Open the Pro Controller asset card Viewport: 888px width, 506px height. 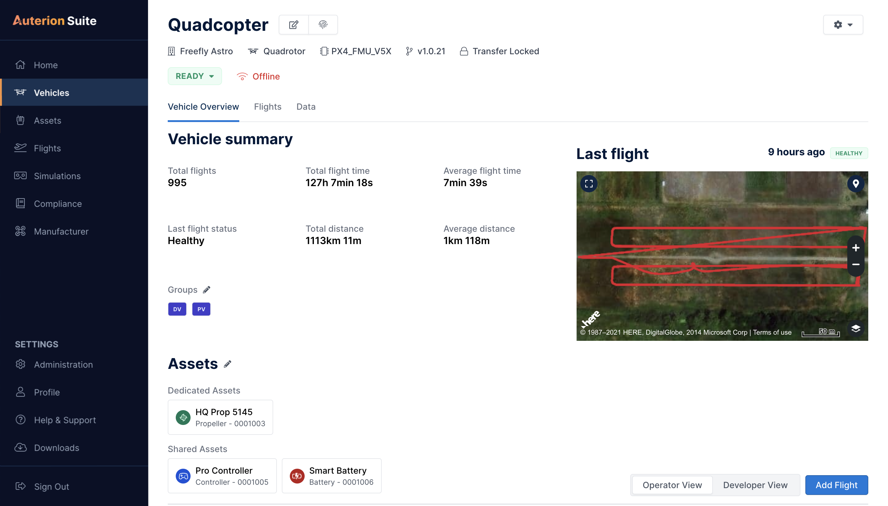tap(222, 476)
